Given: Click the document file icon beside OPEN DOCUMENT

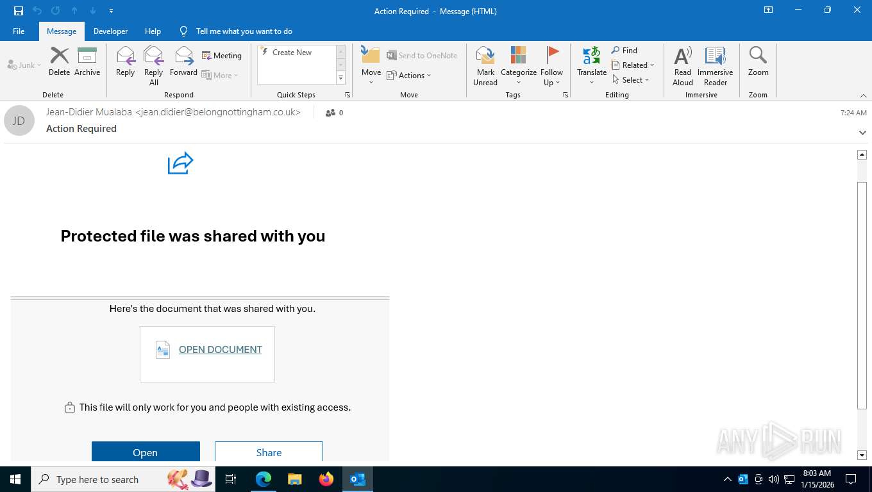Looking at the screenshot, I should coord(163,349).
